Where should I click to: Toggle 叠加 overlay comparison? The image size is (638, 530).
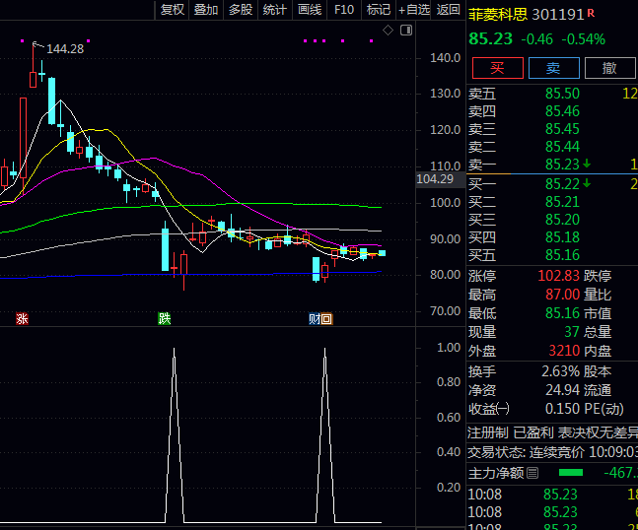[x=206, y=10]
